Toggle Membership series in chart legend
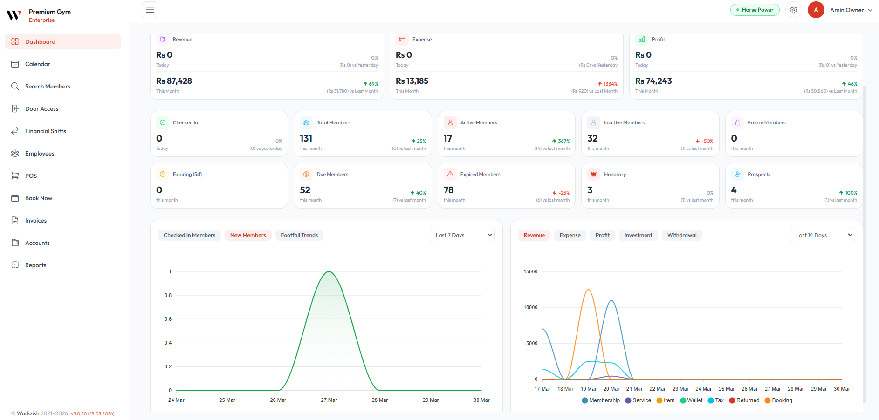 601,400
